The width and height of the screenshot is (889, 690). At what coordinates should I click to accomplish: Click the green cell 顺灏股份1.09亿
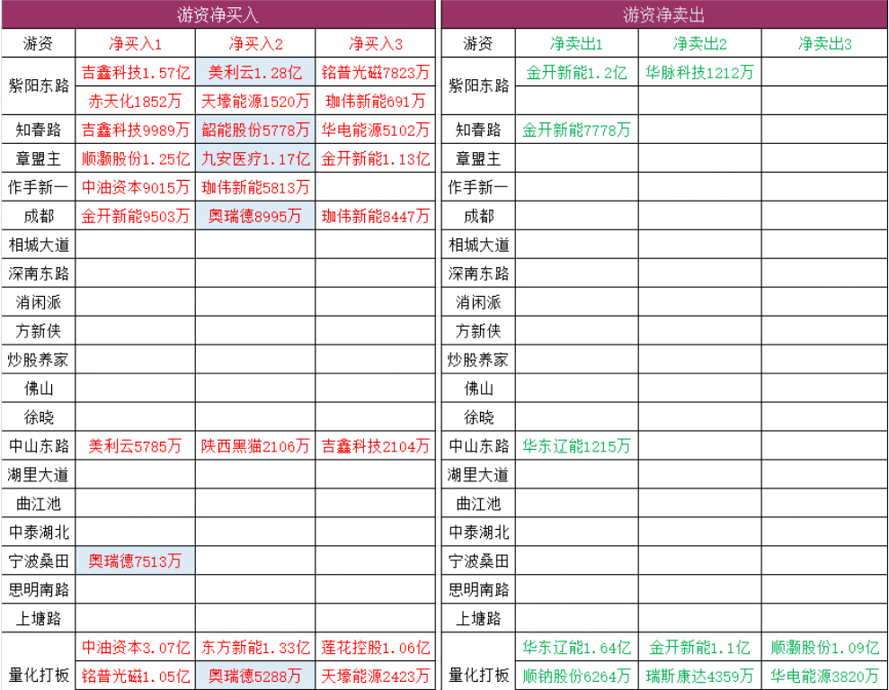824,648
